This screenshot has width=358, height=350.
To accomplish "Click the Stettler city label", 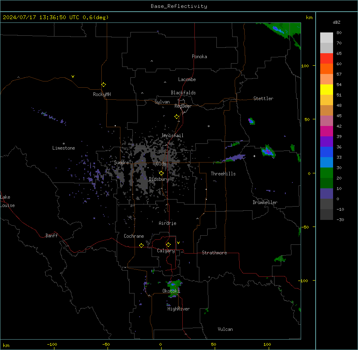I will [x=263, y=99].
